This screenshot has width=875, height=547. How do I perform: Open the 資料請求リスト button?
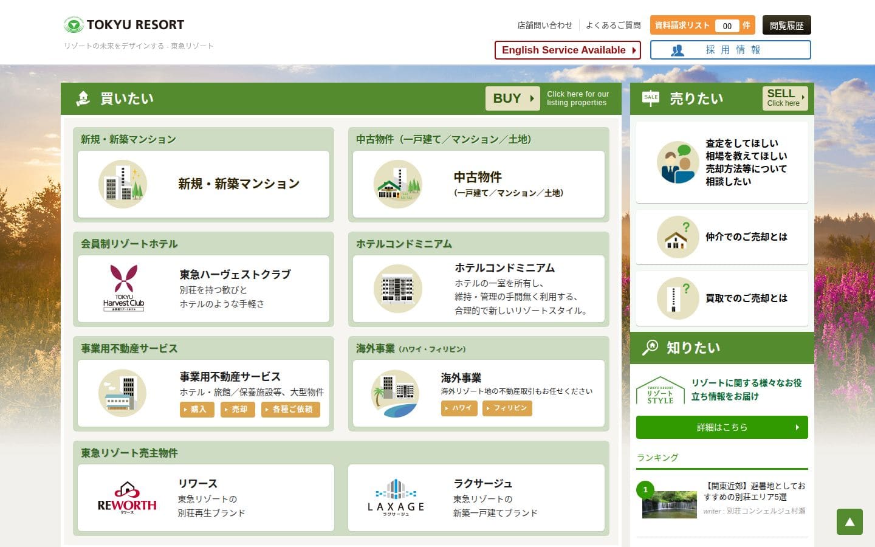[x=702, y=26]
